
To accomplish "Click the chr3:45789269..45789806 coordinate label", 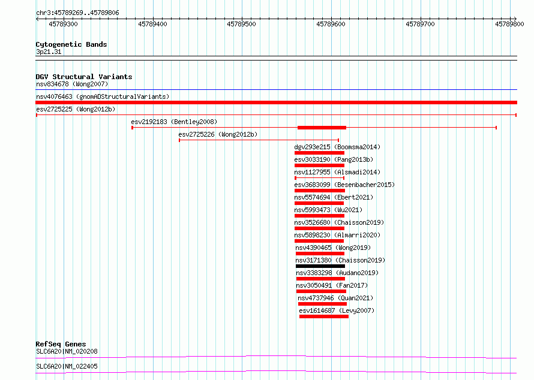I will point(77,13).
